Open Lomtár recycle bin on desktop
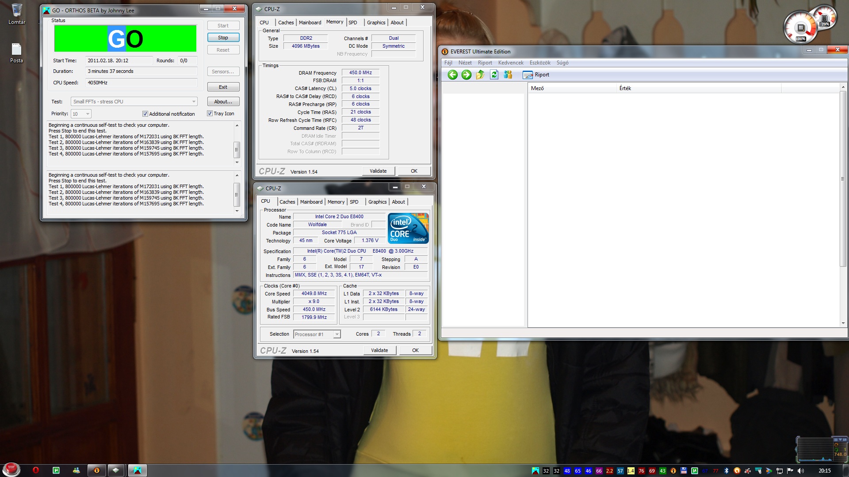 (17, 14)
